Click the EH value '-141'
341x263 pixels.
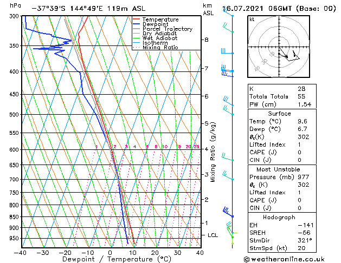click(x=306, y=225)
